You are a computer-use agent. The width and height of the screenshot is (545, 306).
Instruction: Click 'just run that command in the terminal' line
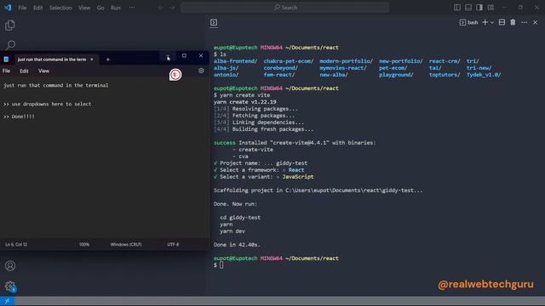tap(56, 85)
